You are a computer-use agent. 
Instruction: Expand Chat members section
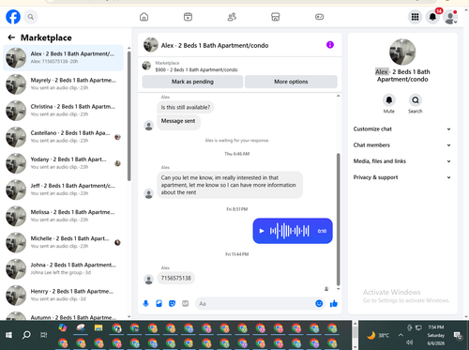(402, 145)
